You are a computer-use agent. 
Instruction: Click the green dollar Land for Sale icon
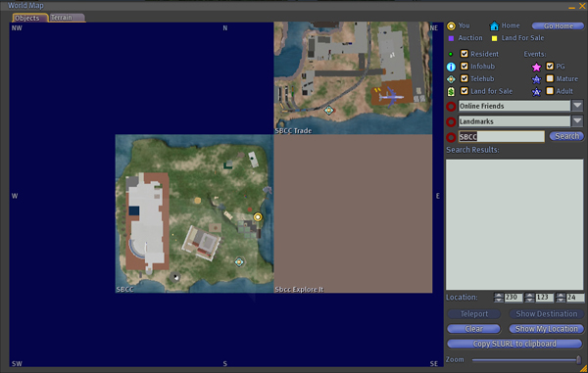click(451, 91)
